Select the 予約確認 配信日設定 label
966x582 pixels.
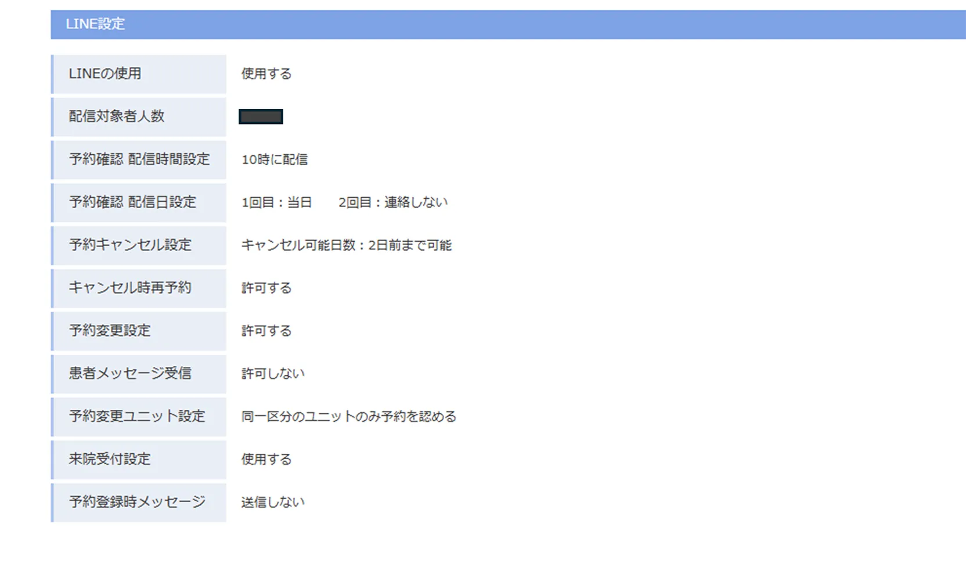point(132,202)
